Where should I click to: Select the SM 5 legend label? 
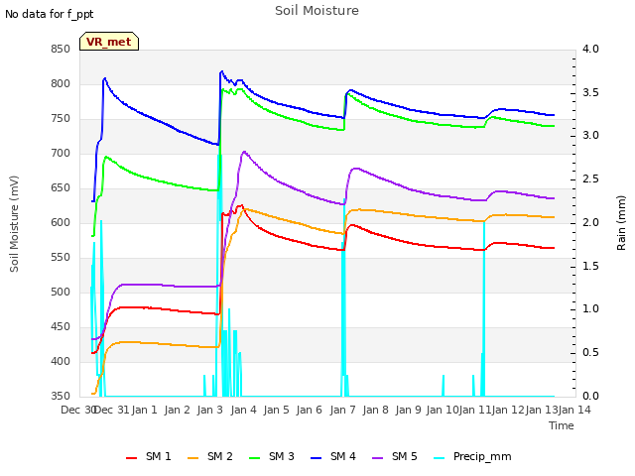click(404, 456)
